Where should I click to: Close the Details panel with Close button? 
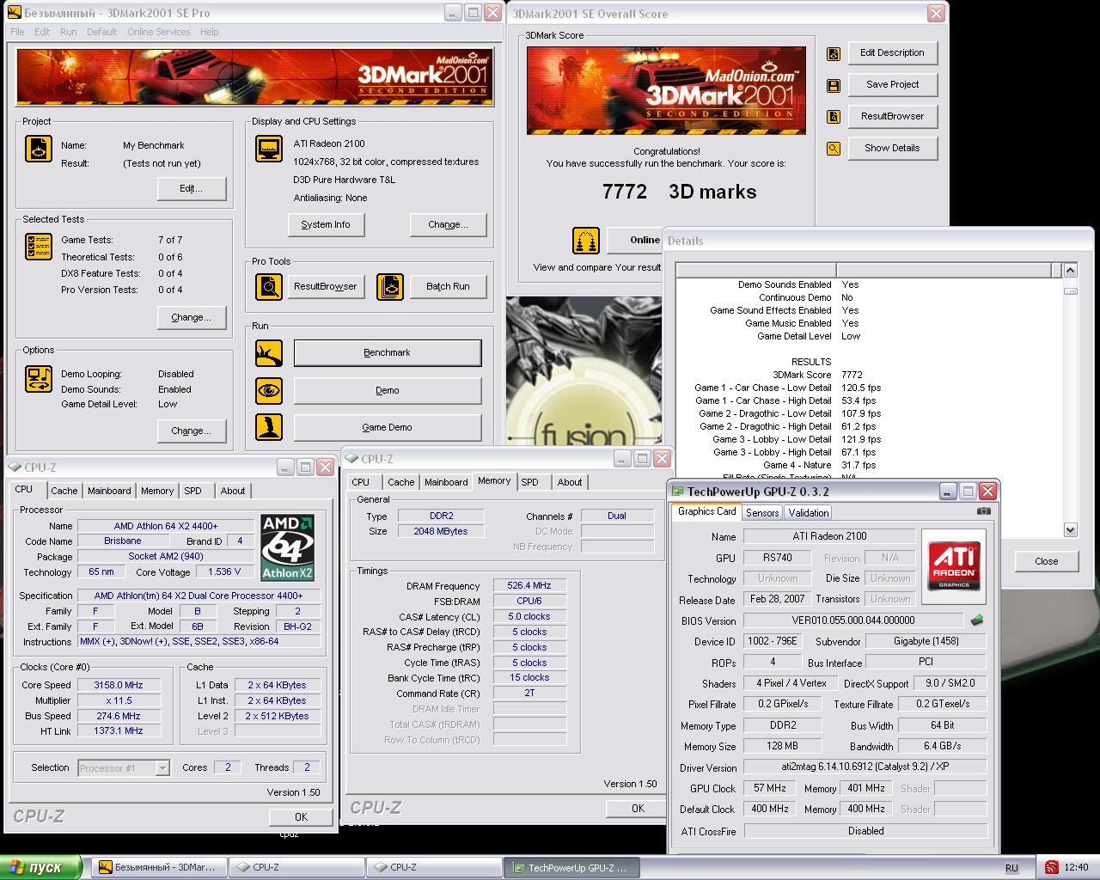point(1046,561)
